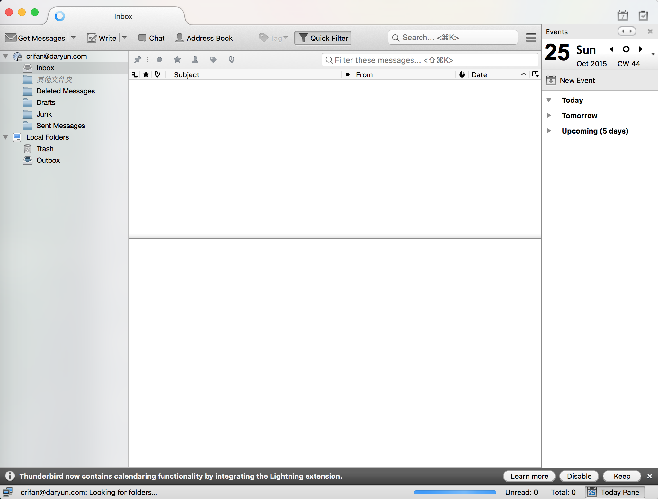Open Chat from the toolbar

click(151, 38)
